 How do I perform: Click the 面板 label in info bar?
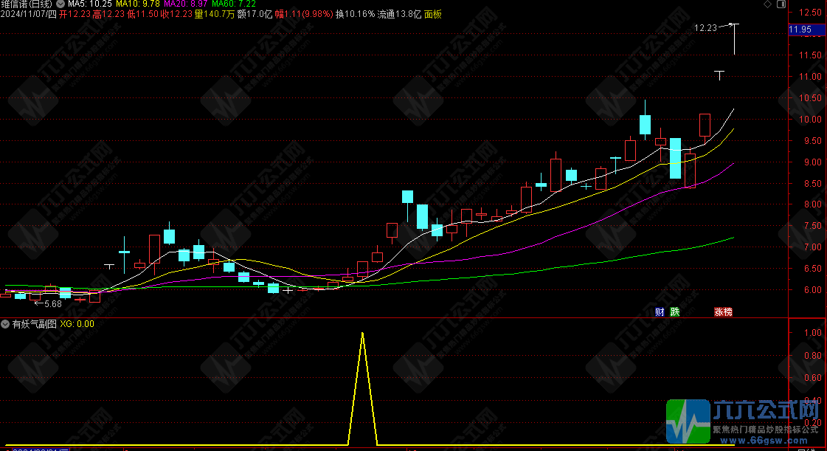(433, 14)
